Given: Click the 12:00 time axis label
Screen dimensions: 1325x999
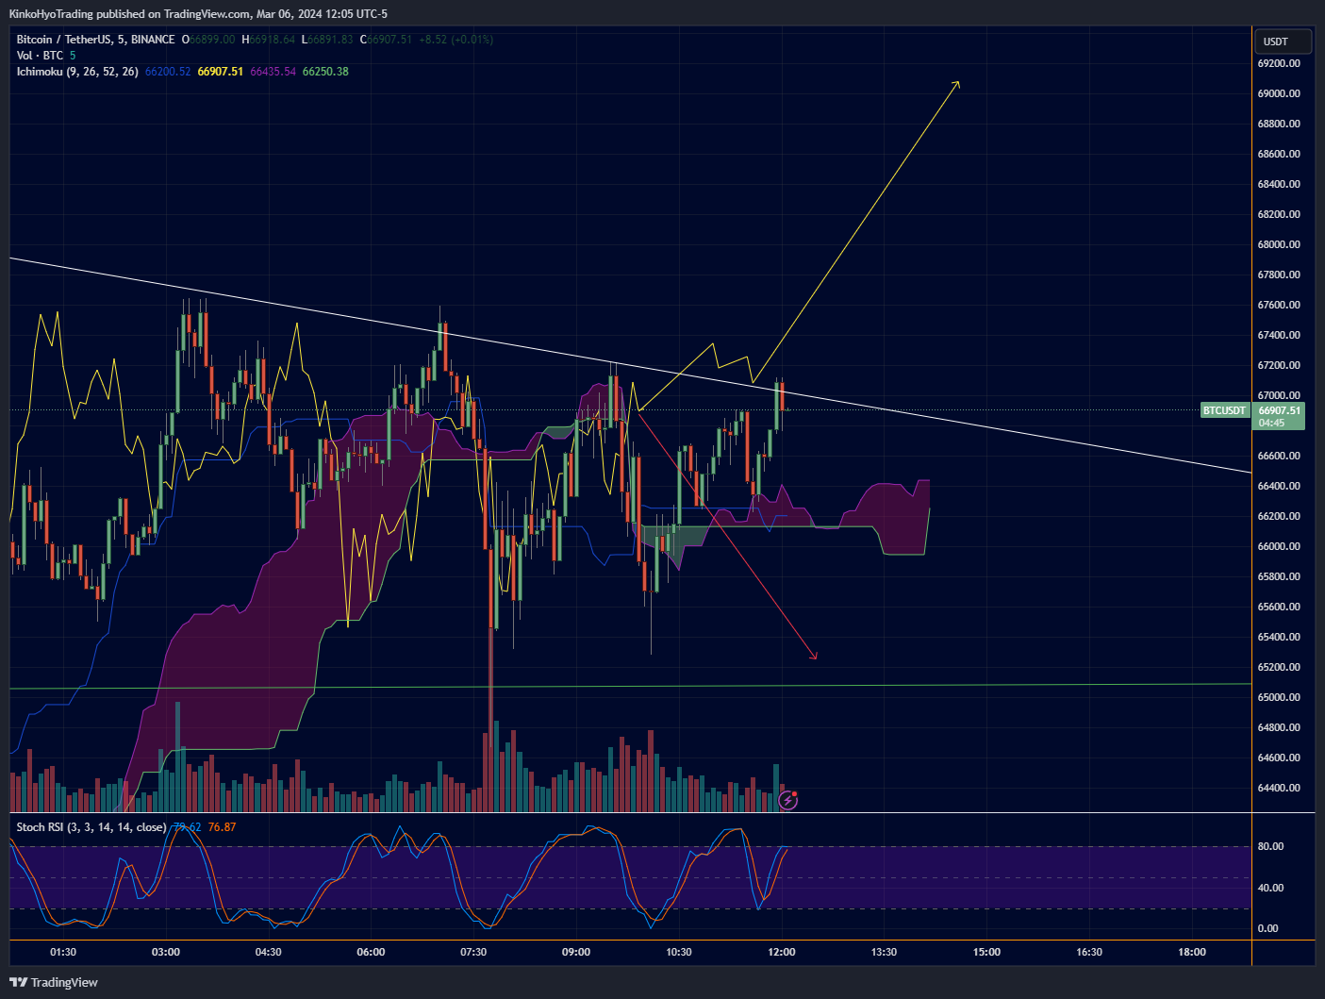Looking at the screenshot, I should coord(782,952).
